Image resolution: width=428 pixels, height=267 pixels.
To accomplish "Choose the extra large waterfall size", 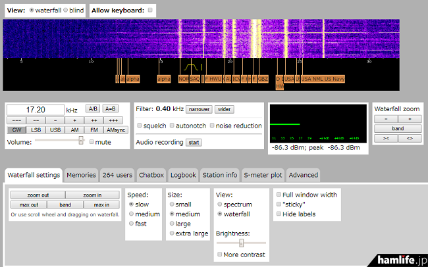I will (172, 233).
